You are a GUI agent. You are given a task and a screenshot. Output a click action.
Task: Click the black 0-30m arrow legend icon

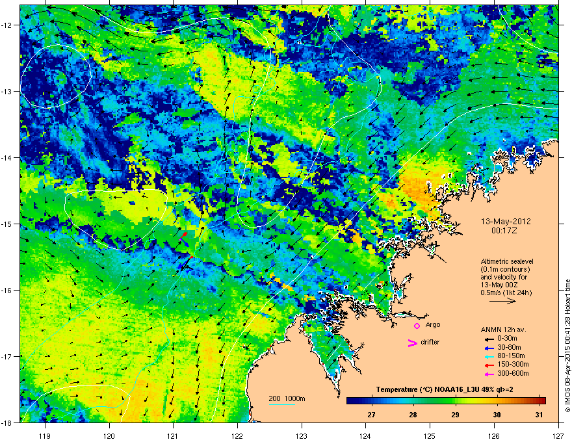pyautogui.click(x=489, y=339)
